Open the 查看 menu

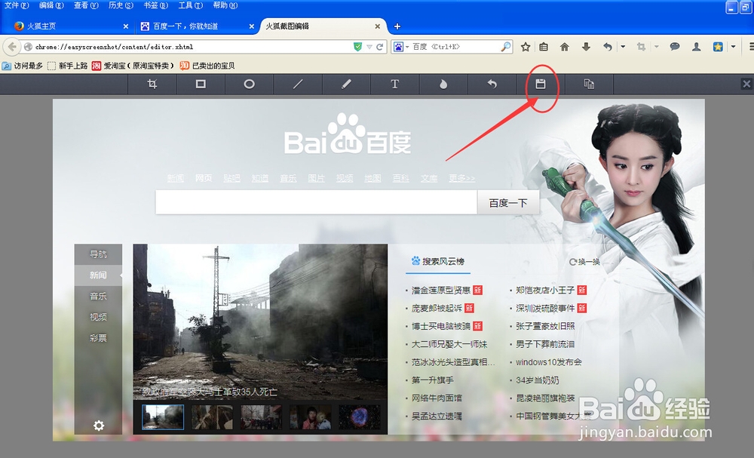point(86,5)
